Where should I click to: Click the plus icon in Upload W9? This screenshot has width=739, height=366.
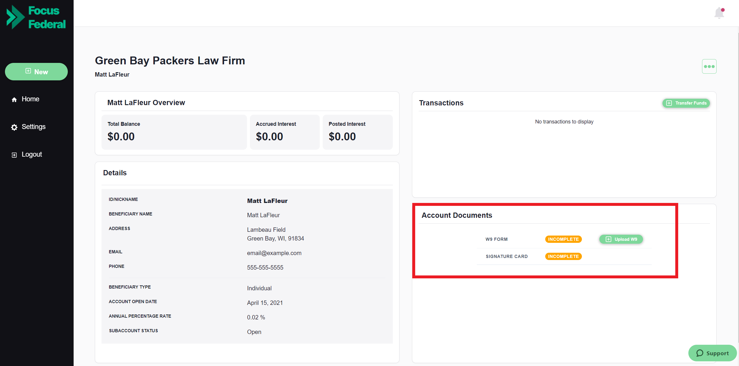point(608,239)
